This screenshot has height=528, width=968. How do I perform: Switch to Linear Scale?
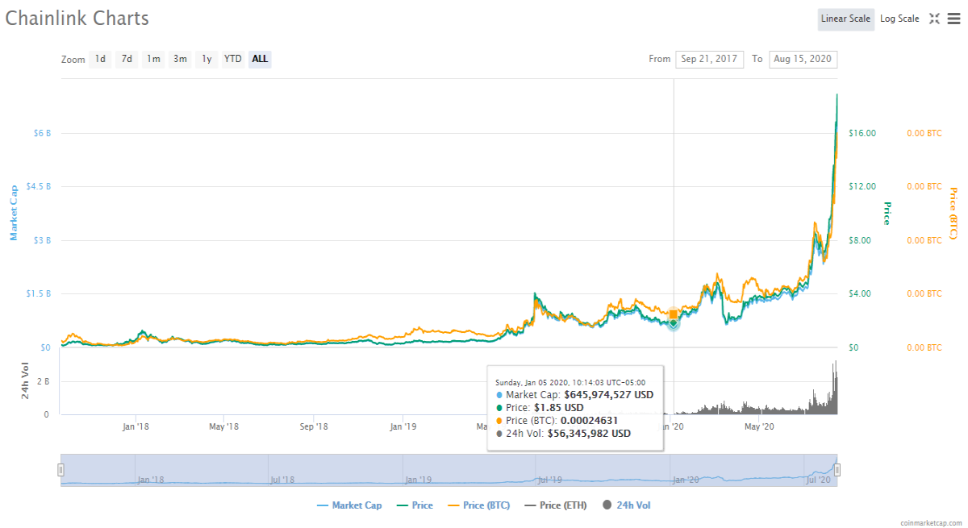(845, 19)
